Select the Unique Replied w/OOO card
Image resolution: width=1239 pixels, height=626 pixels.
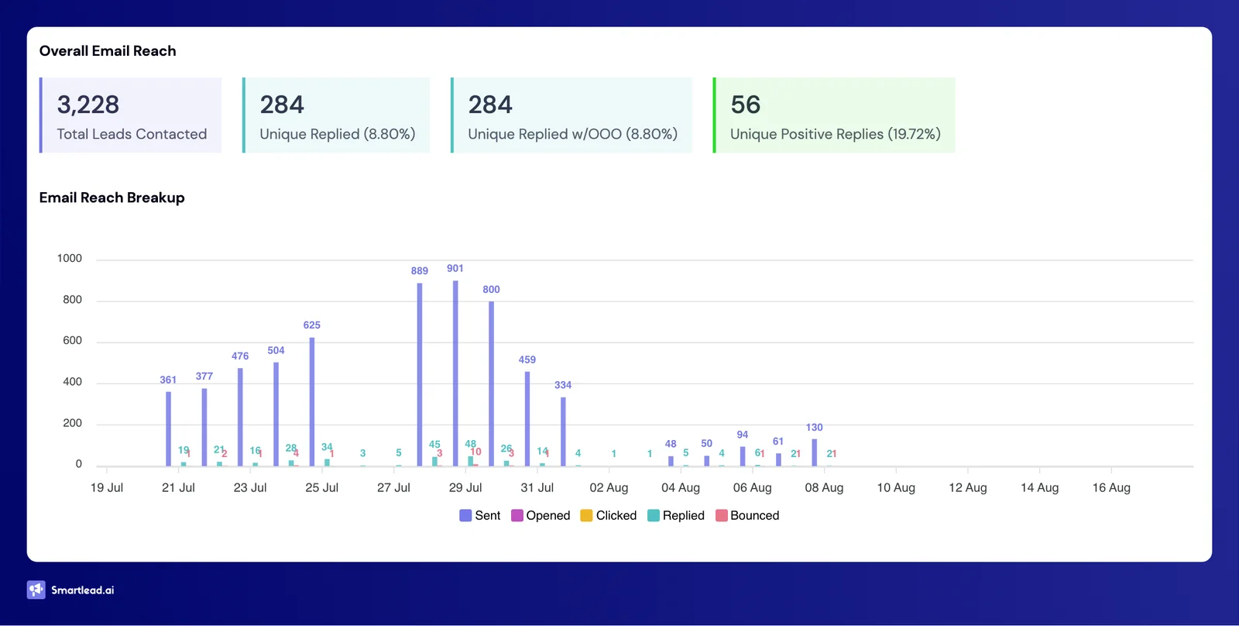(x=571, y=115)
